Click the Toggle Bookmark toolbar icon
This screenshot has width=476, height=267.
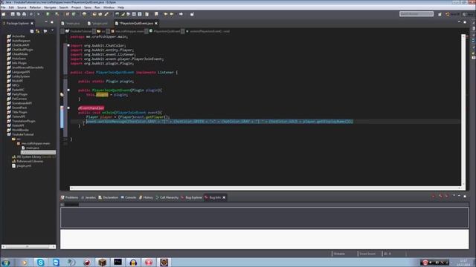point(156,14)
